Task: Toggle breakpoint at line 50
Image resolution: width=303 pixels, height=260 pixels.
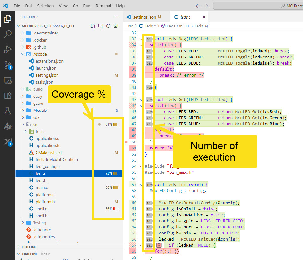Action: (126, 142)
